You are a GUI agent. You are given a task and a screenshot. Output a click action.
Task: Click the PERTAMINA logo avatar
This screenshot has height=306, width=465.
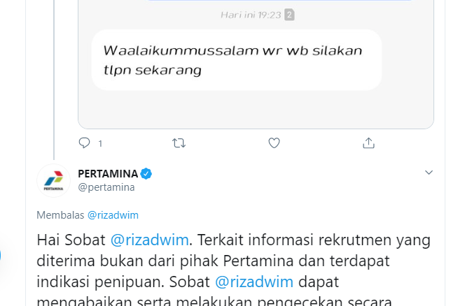tap(54, 180)
